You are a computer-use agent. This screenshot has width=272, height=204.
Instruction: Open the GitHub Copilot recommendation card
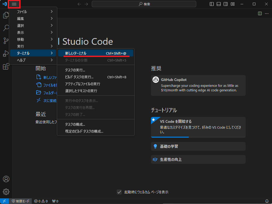point(198,85)
